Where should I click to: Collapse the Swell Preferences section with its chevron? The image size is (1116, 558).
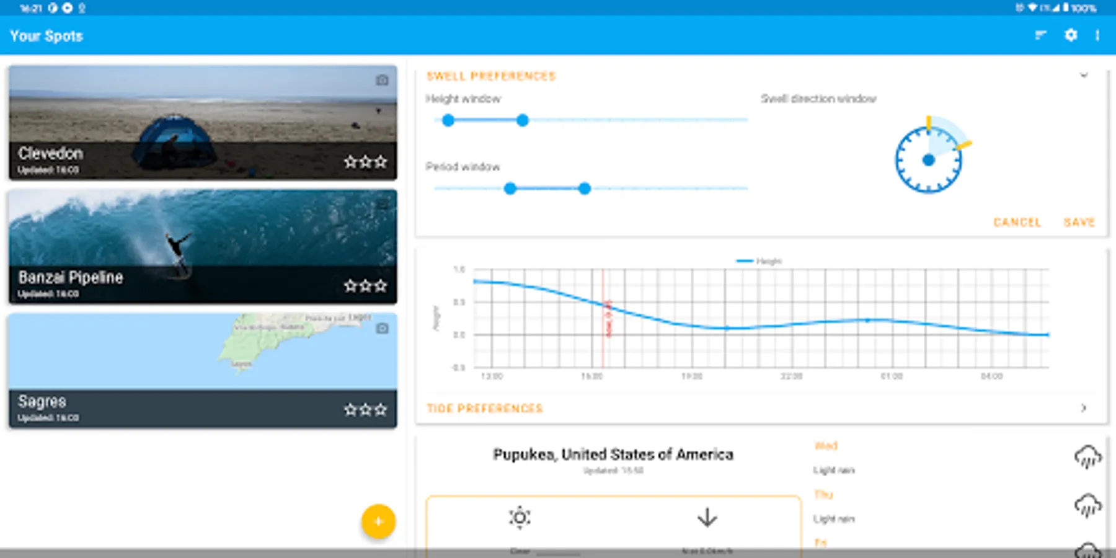(x=1084, y=76)
